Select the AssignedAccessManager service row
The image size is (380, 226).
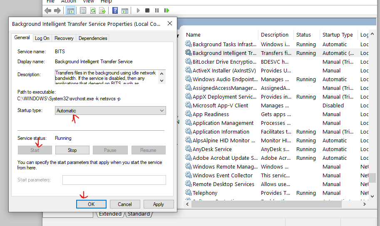(x=276, y=88)
